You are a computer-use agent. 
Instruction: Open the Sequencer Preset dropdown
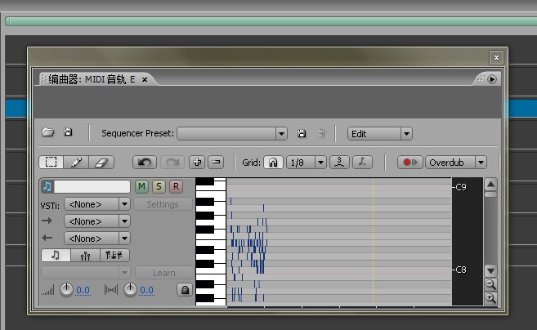click(x=232, y=133)
